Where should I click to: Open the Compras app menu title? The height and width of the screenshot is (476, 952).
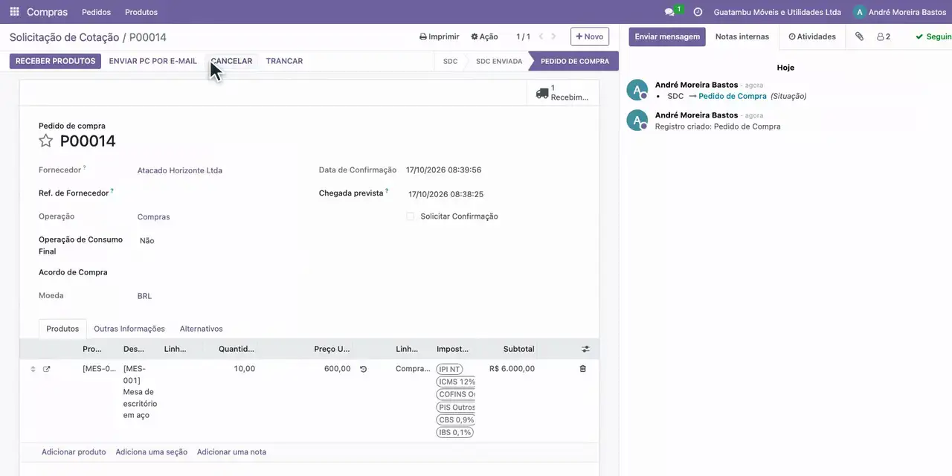coord(47,12)
